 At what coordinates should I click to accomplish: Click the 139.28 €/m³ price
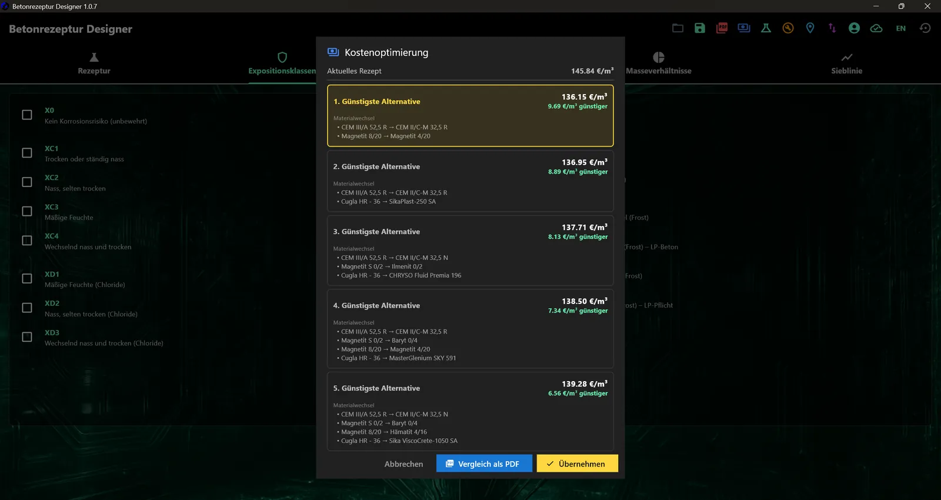584,384
